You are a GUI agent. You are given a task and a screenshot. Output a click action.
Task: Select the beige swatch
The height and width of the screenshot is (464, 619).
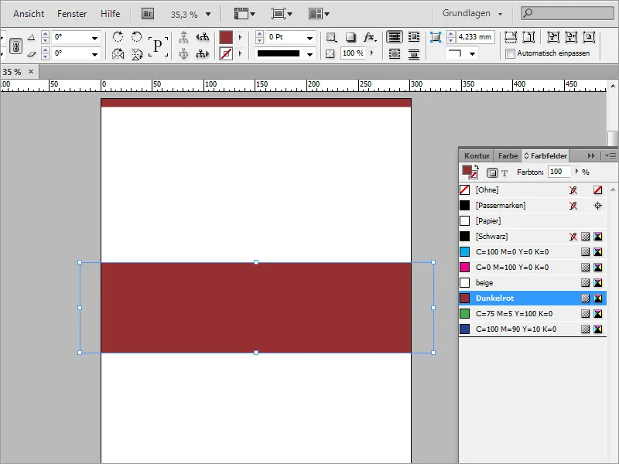(532, 283)
